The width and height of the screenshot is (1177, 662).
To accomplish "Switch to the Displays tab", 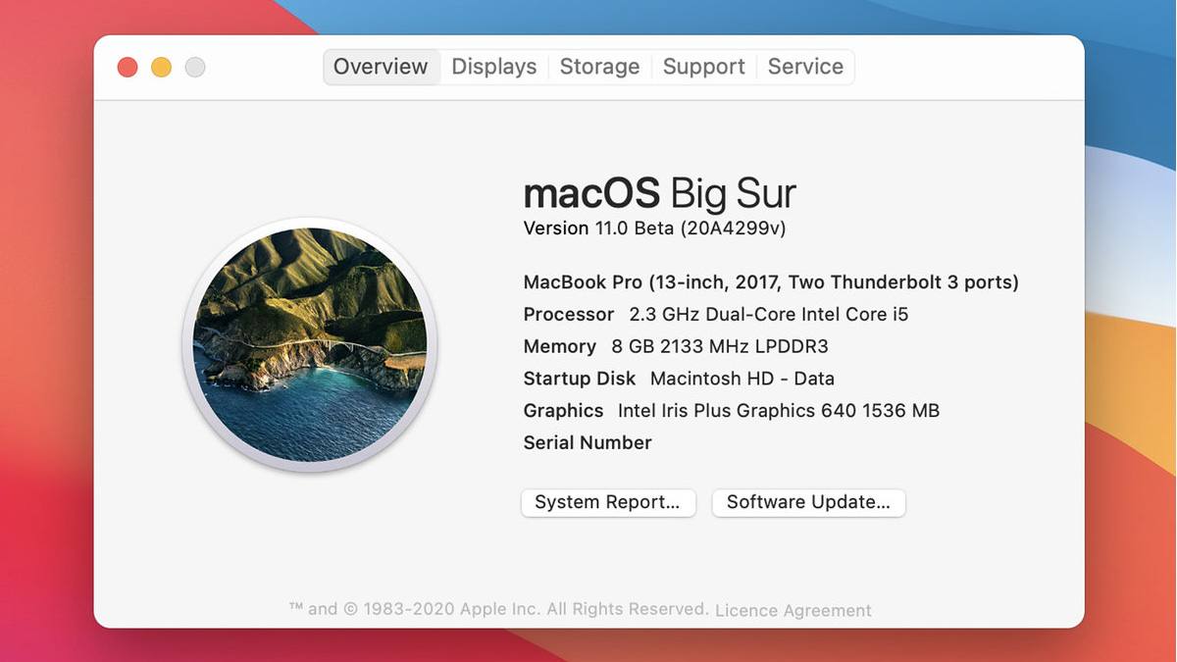I will coord(493,67).
